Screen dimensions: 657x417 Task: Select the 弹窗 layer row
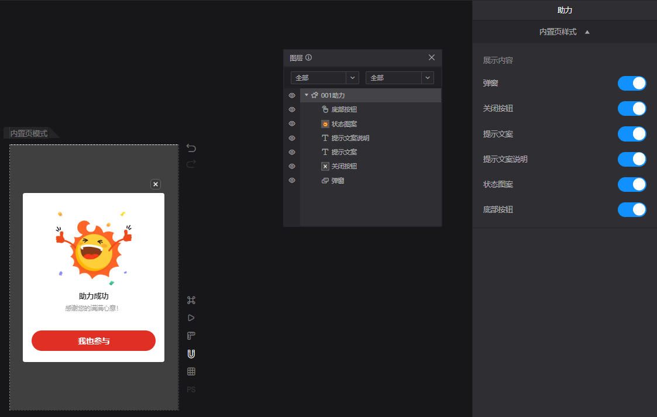point(371,181)
